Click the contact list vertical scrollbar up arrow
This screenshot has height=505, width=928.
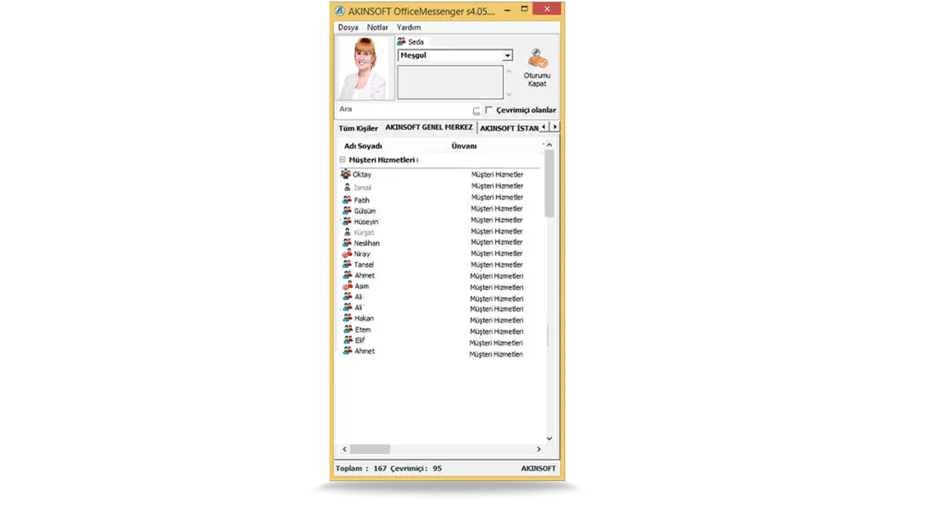tap(549, 145)
